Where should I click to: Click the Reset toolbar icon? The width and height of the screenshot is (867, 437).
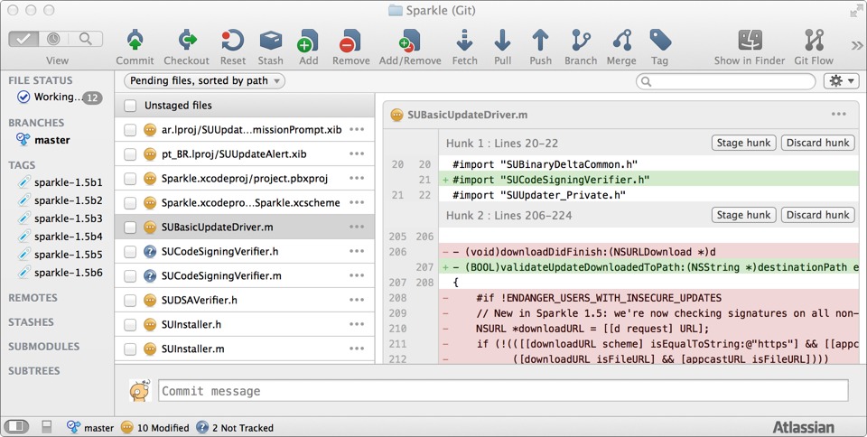click(233, 42)
